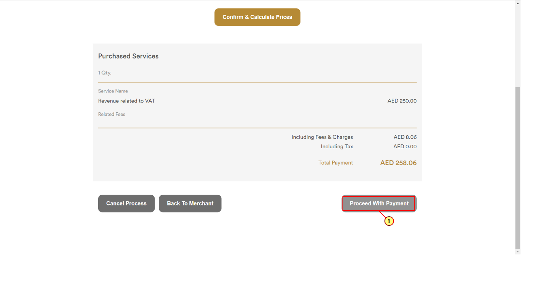Click 'Including Fees & Charges' label
540x306 pixels.
click(322, 137)
